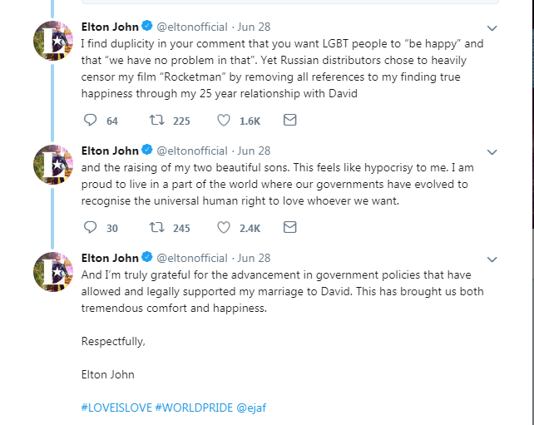Visit the @ejaf mention profile
The height and width of the screenshot is (425, 534).
(251, 408)
